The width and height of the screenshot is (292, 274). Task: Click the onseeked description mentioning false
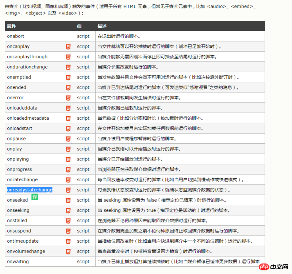coord(162,200)
